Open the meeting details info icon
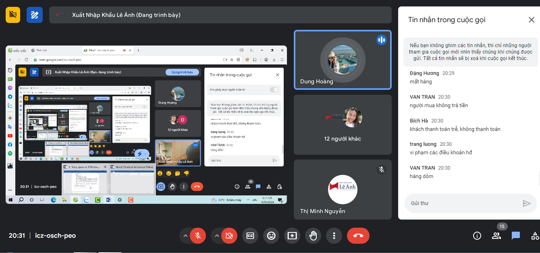Screen dimensions: 540x253 pos(477,236)
